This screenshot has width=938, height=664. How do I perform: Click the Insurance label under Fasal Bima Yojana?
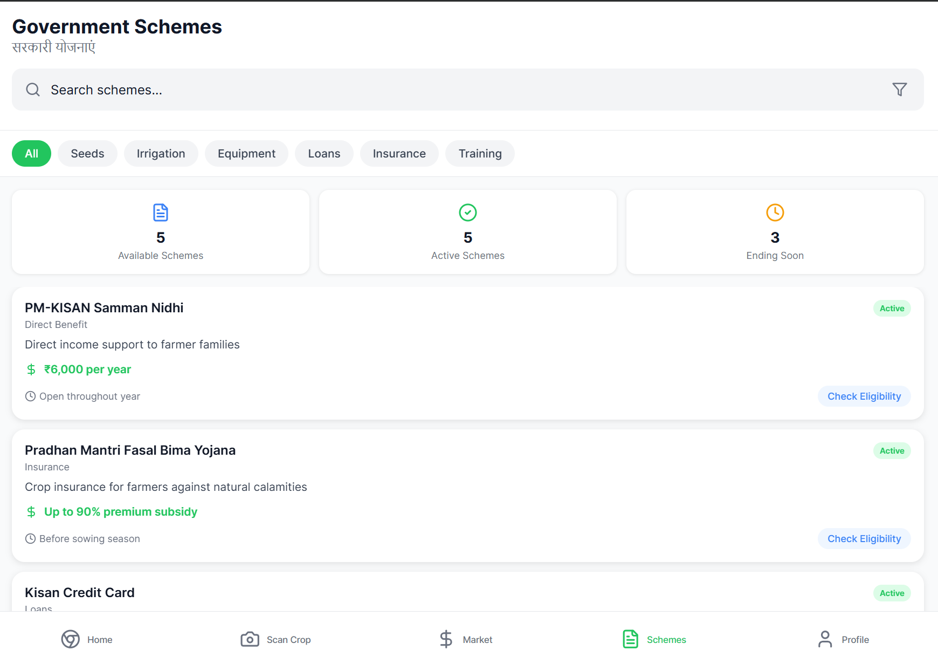(47, 467)
